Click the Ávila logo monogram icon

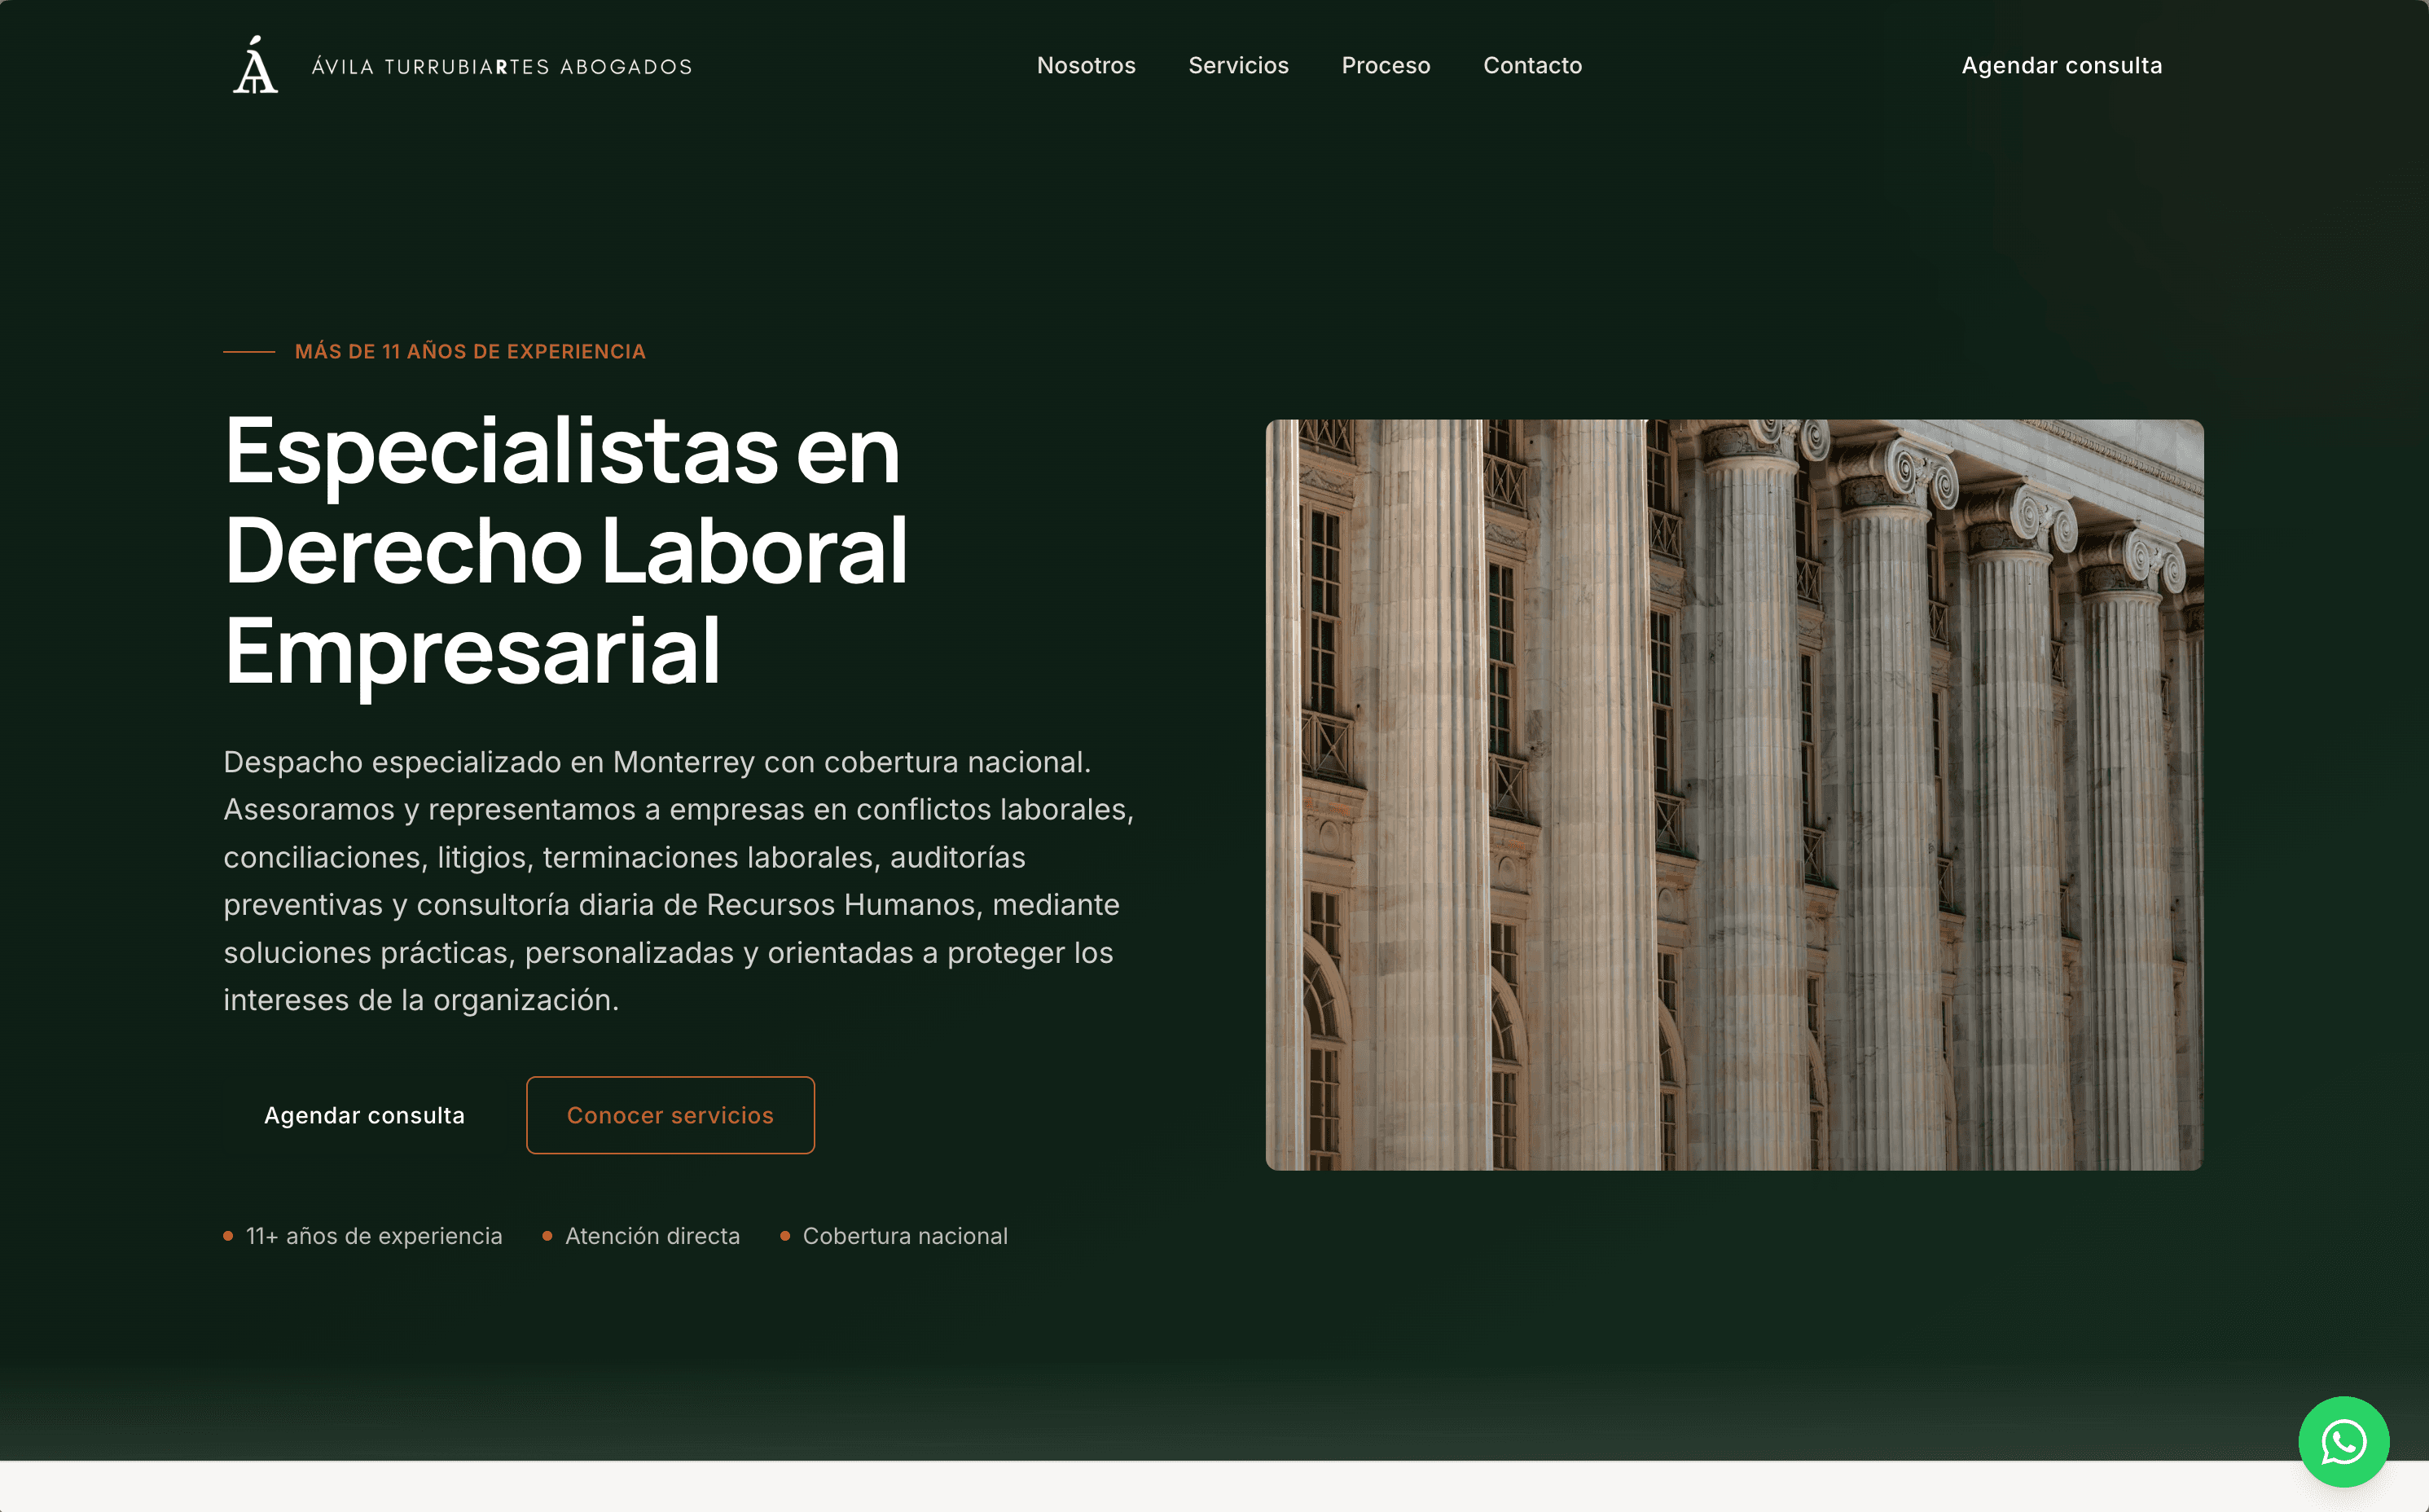tap(255, 65)
